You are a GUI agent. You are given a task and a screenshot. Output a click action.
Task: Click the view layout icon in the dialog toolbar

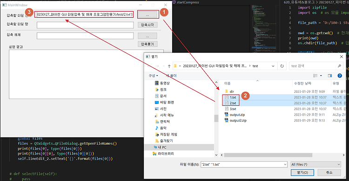(315, 76)
